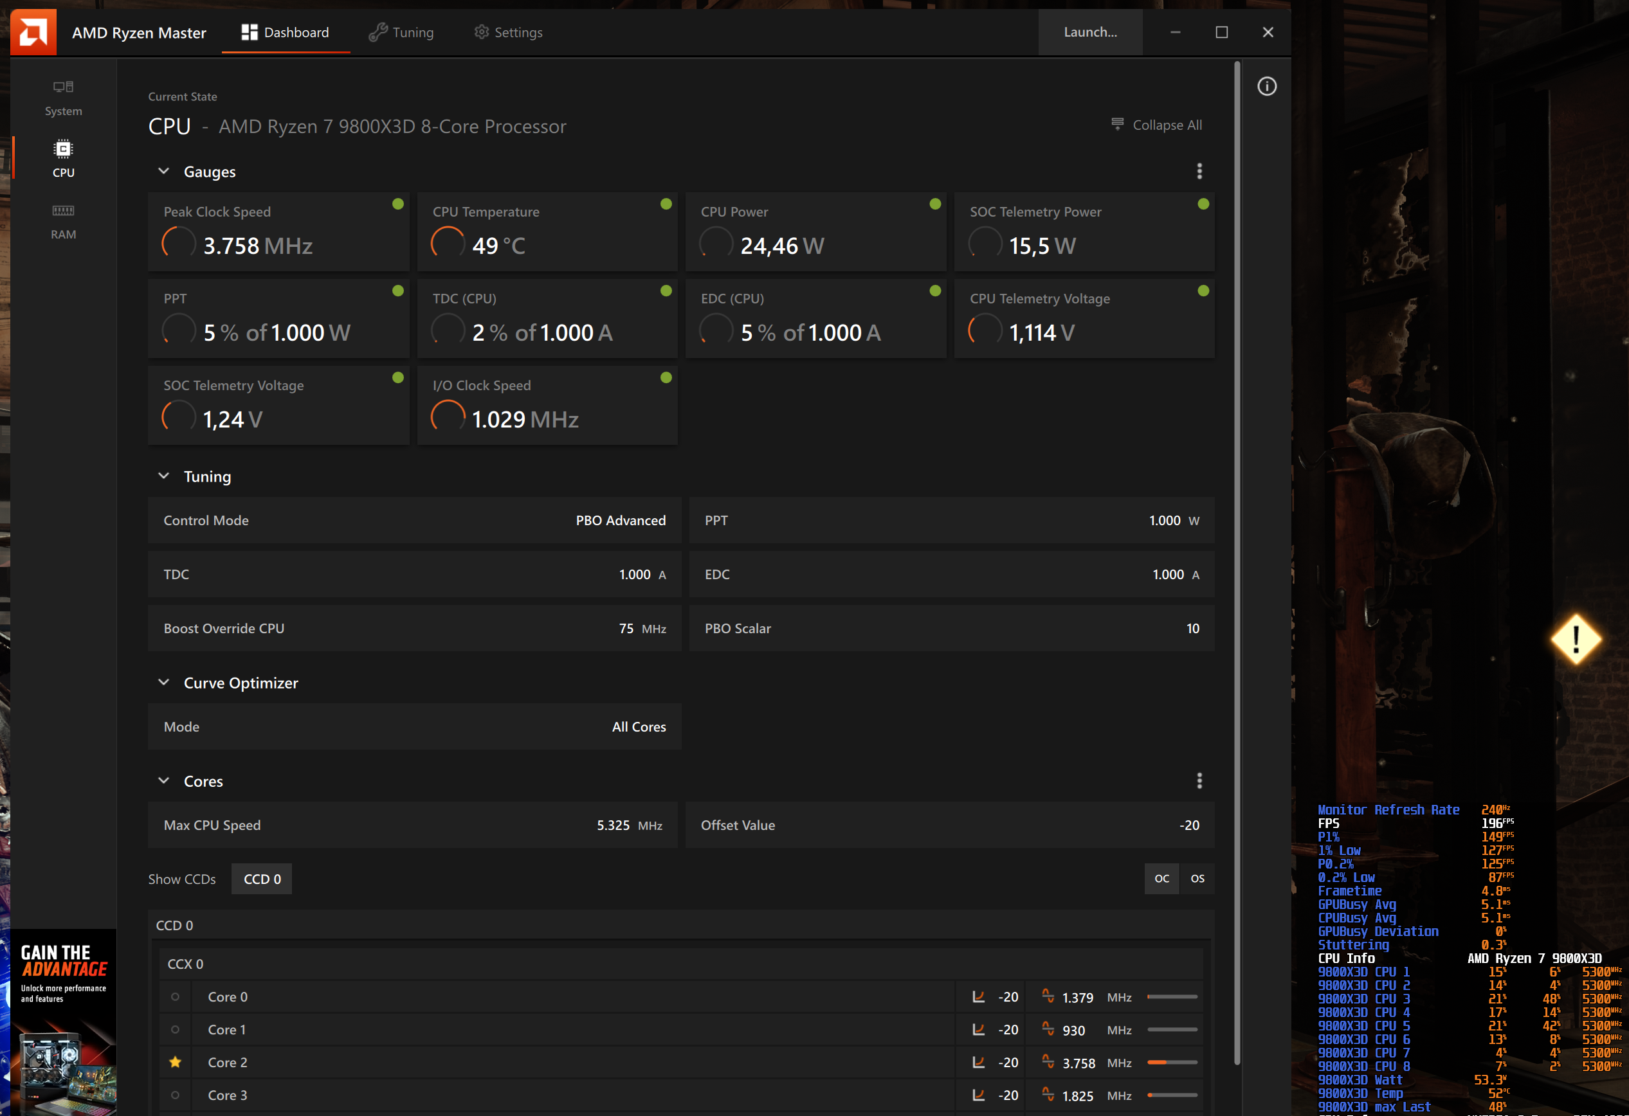Open Gauges three-dot options menu

tap(1199, 172)
